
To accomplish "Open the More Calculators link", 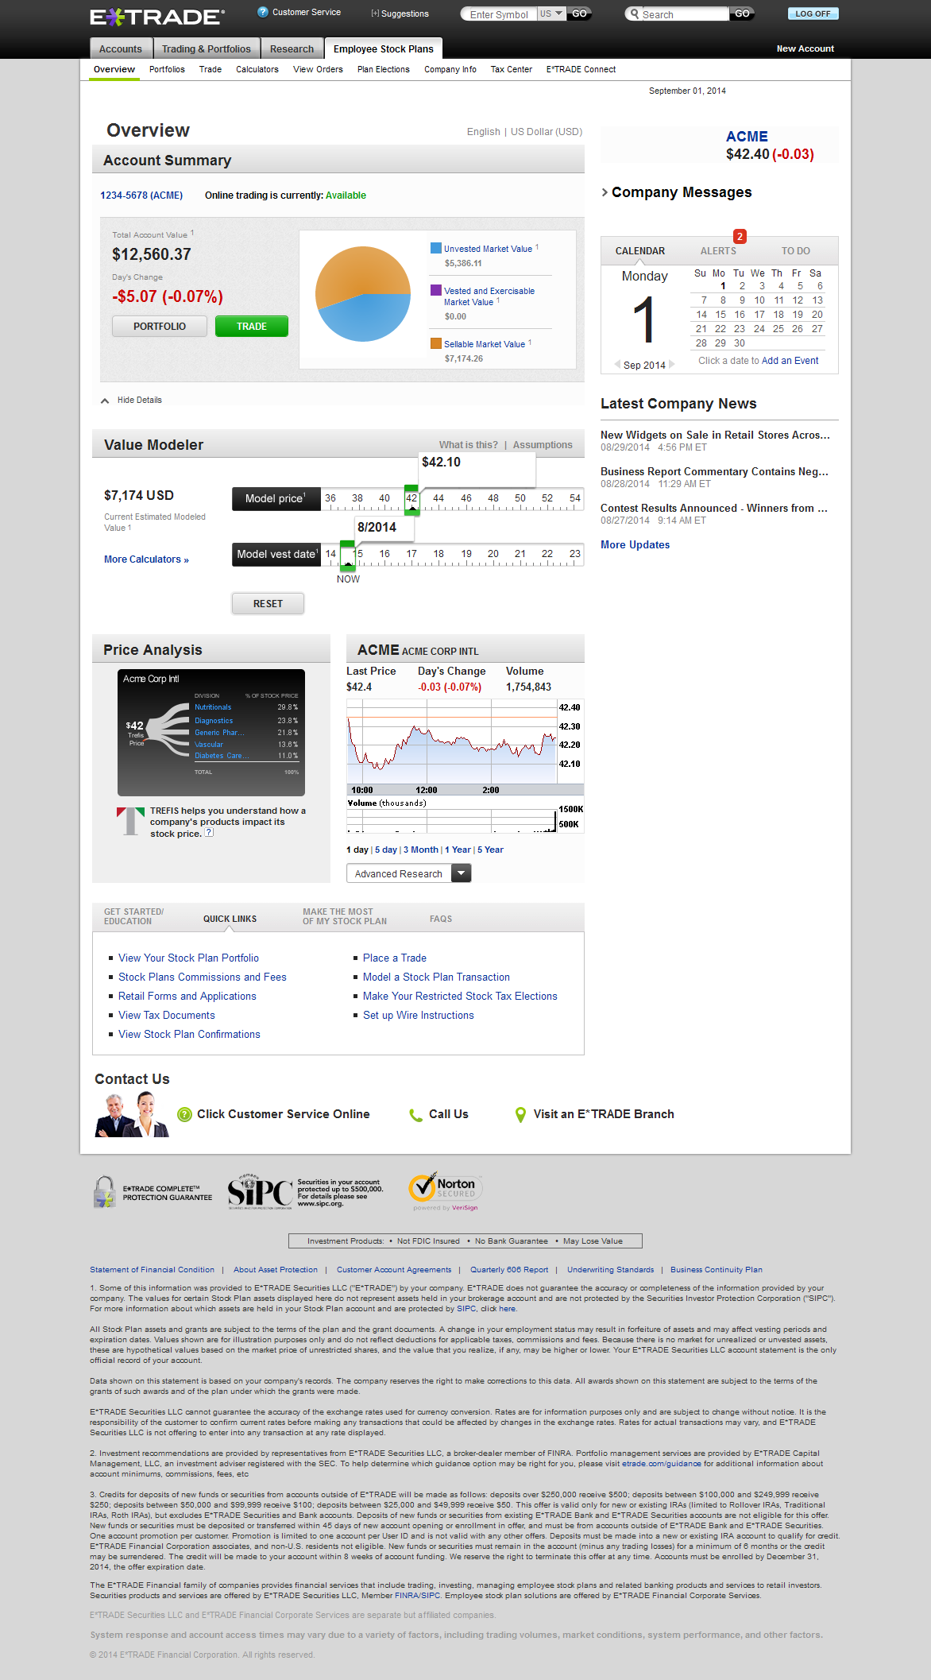I will (x=147, y=559).
